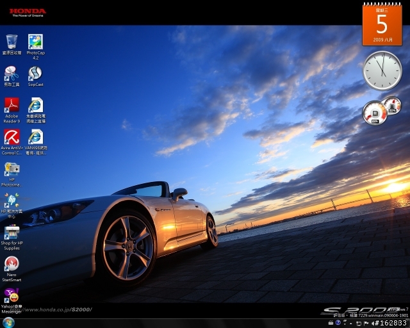Click the language bar keyboard icon in tray
This screenshot has width=410, height=328.
pyautogui.click(x=331, y=323)
